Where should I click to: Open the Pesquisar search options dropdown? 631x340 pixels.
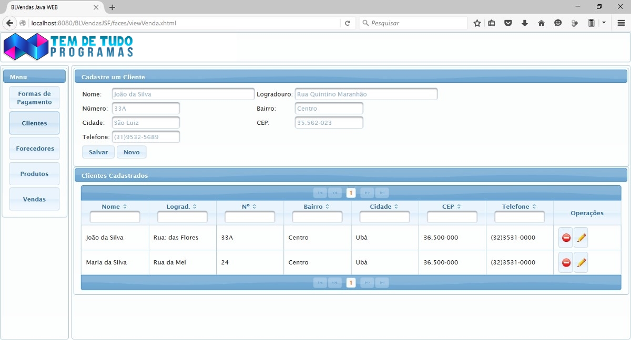tap(365, 23)
